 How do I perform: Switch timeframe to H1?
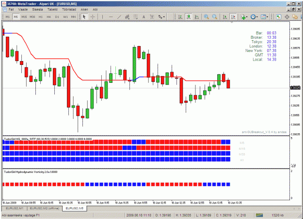(41, 17)
